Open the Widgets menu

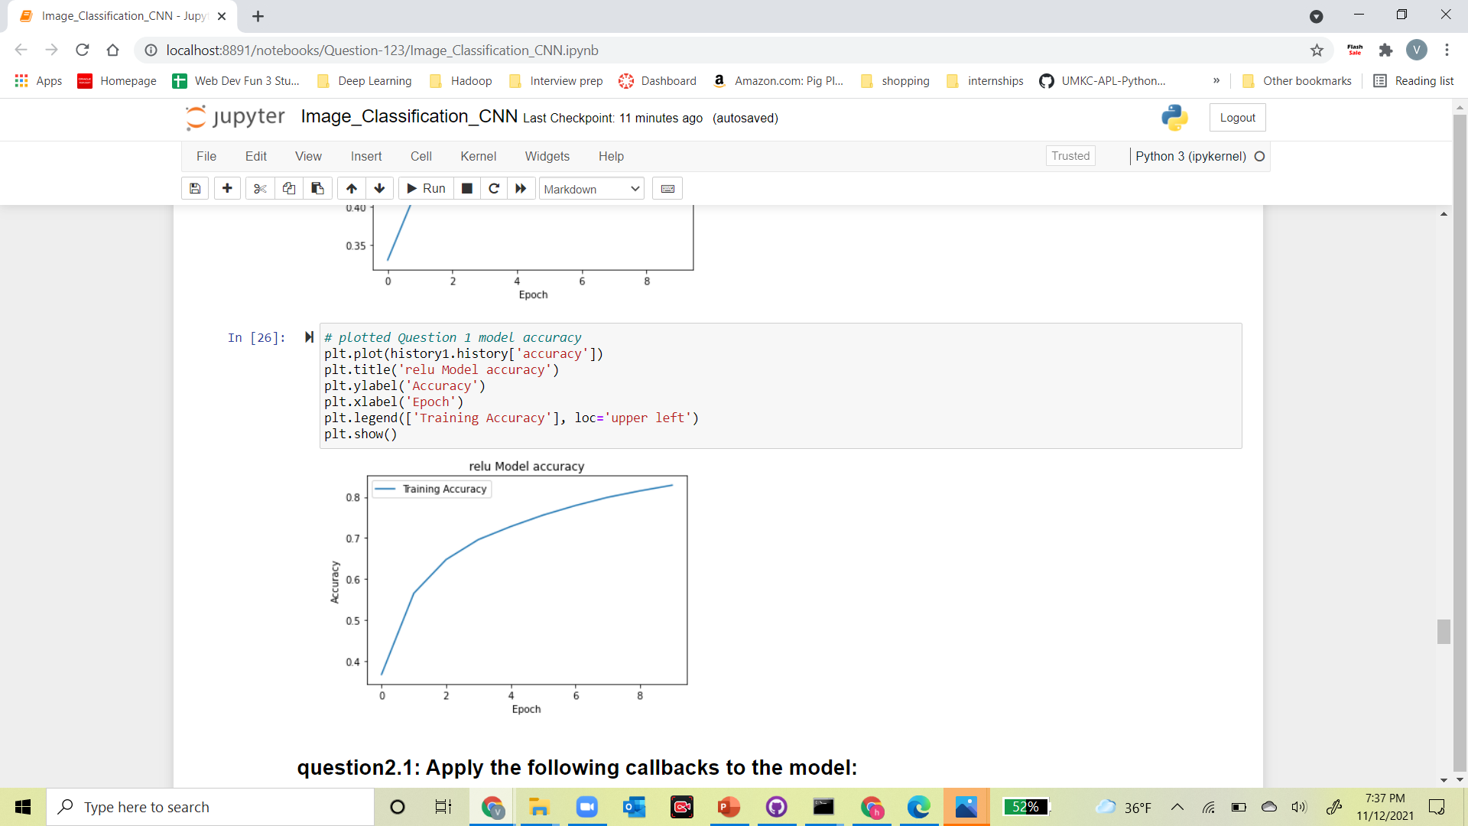click(547, 156)
